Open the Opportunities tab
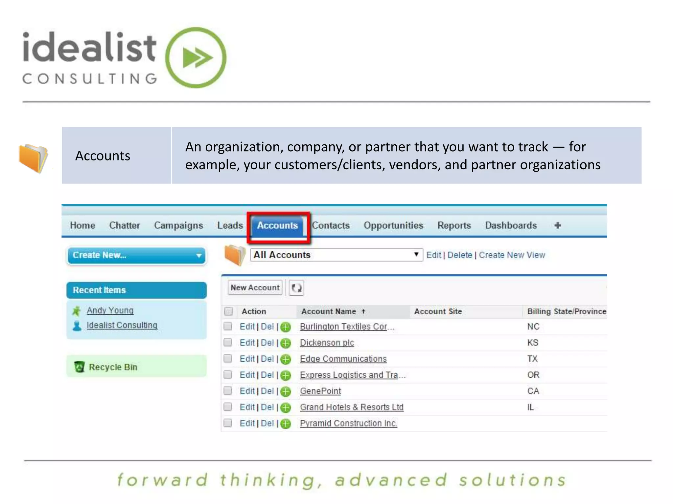The image size is (673, 504). (x=393, y=226)
